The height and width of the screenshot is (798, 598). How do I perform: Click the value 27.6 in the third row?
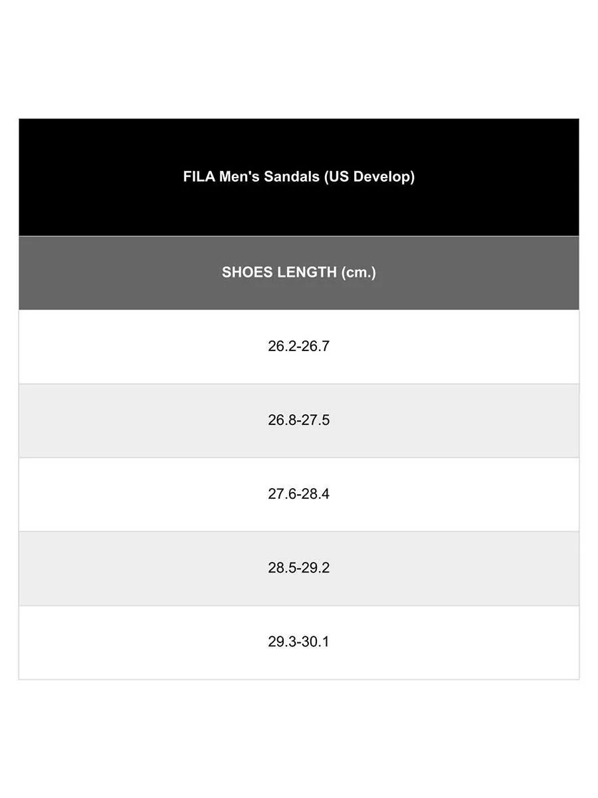[x=282, y=494]
